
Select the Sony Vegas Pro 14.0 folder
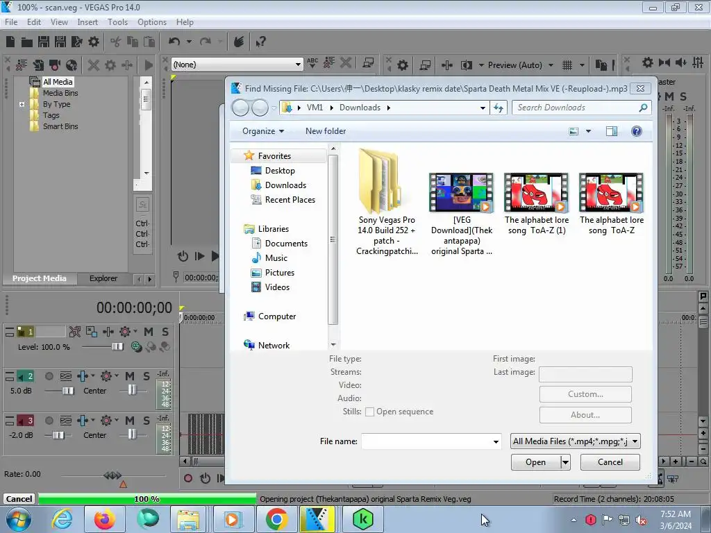(386, 203)
